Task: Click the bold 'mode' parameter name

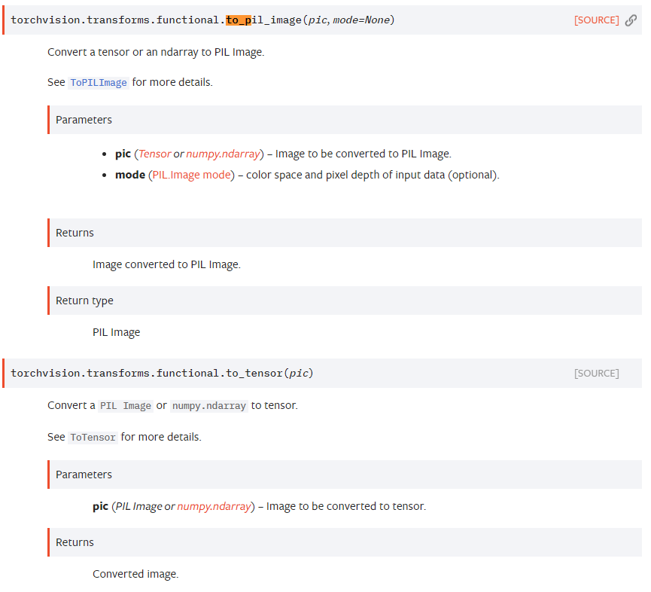Action: pyautogui.click(x=130, y=175)
